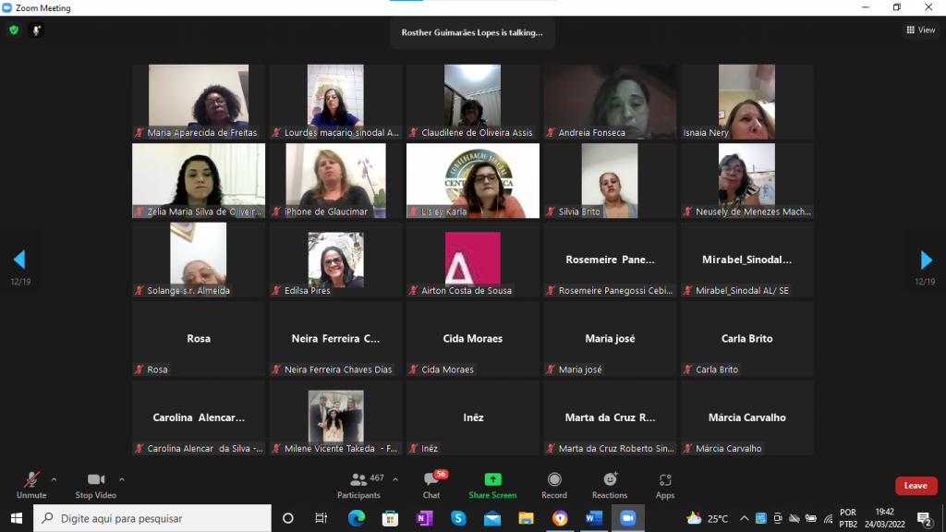Expand audio options arrow beside Unmute
The image size is (946, 532).
(x=54, y=479)
